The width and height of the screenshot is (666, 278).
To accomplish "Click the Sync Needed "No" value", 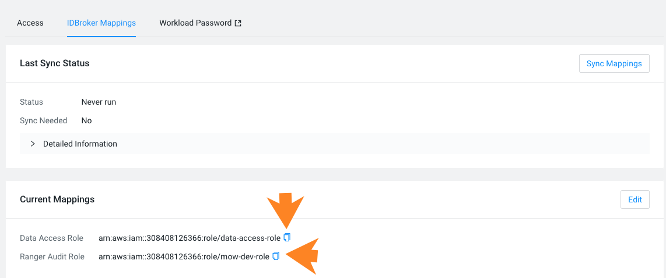I will [x=86, y=120].
